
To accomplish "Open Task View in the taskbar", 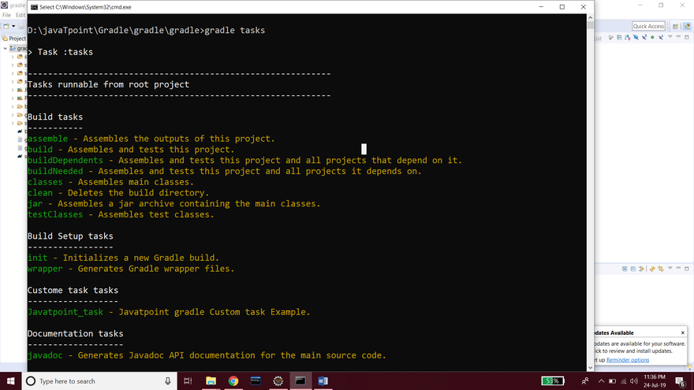I will coord(188,381).
